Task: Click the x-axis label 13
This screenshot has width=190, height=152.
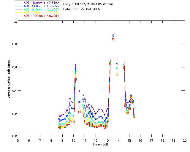Action: 107,140
